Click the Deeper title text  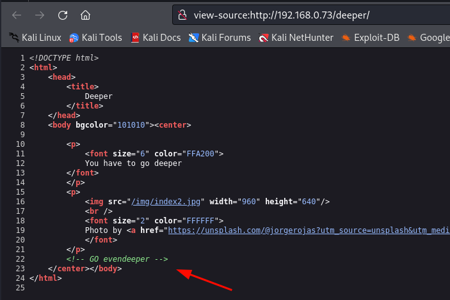[99, 96]
